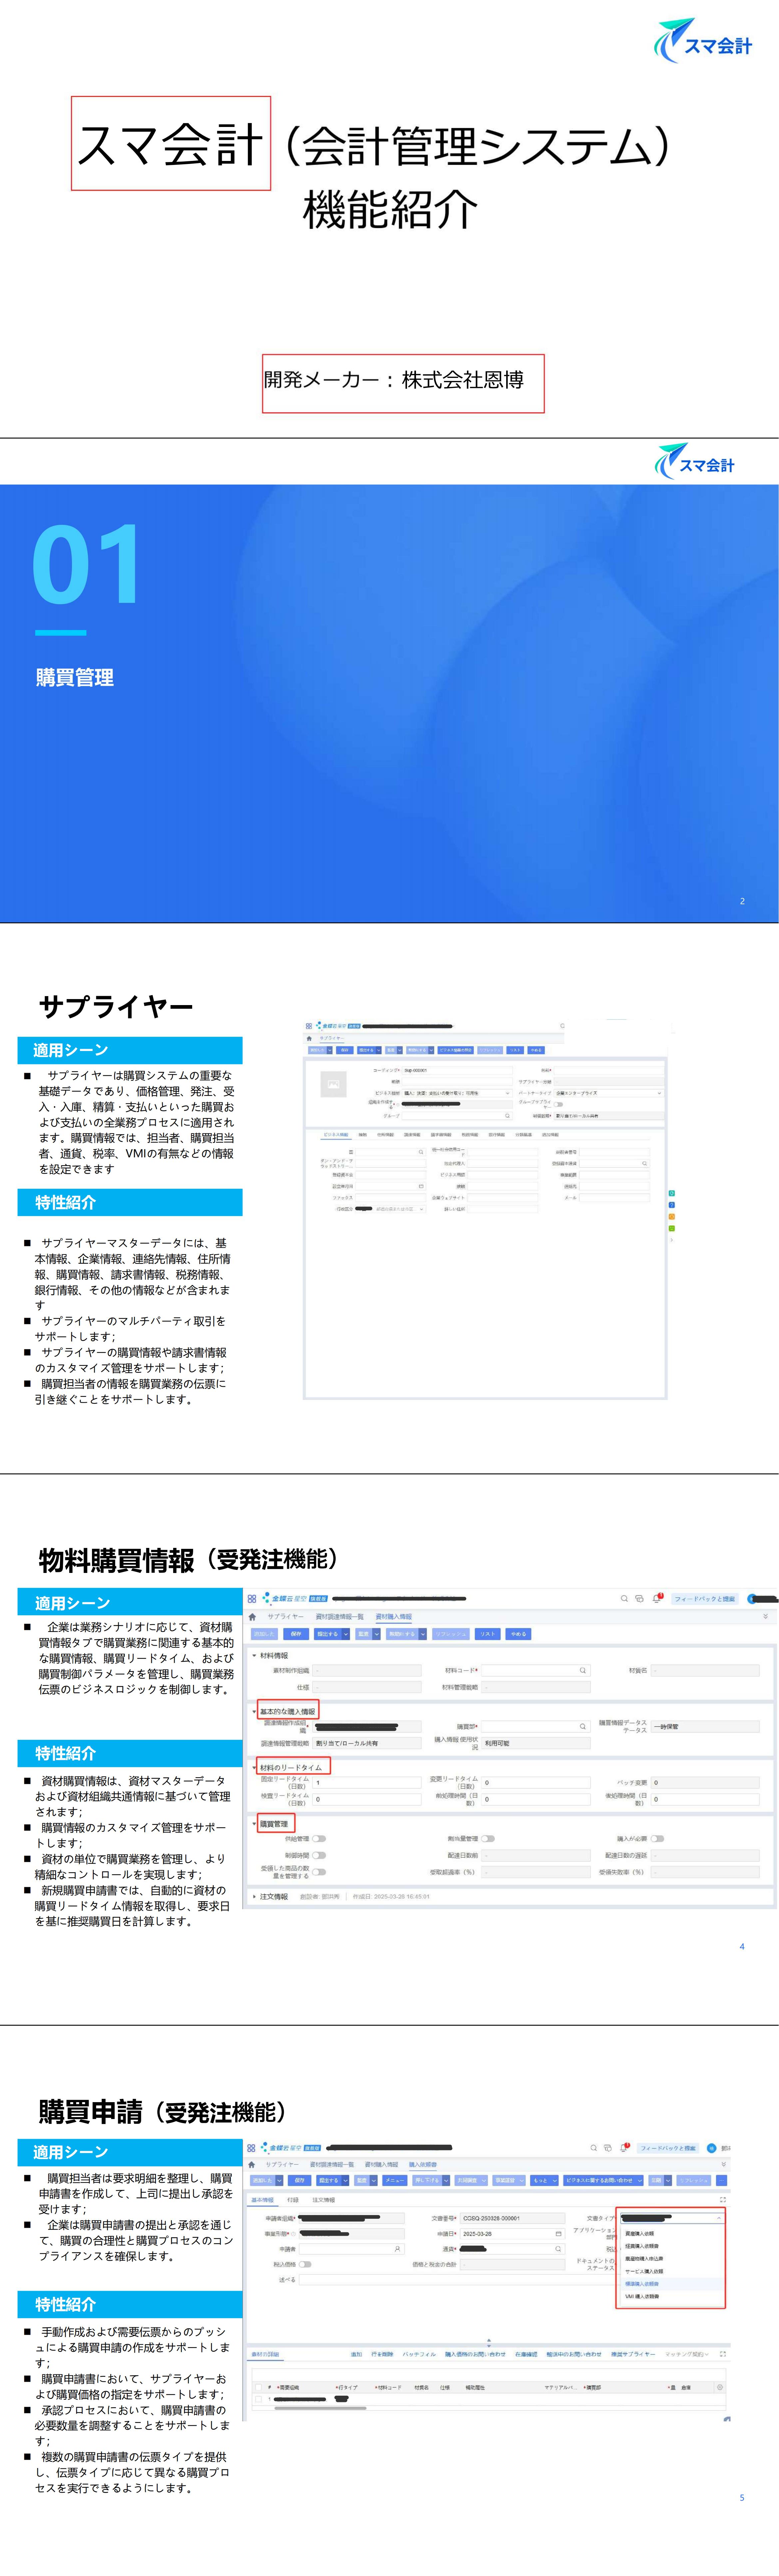Viewport: 779px width, 2576px height.
Task: Click the magnifier in the 材料コード field
Action: tap(583, 1670)
